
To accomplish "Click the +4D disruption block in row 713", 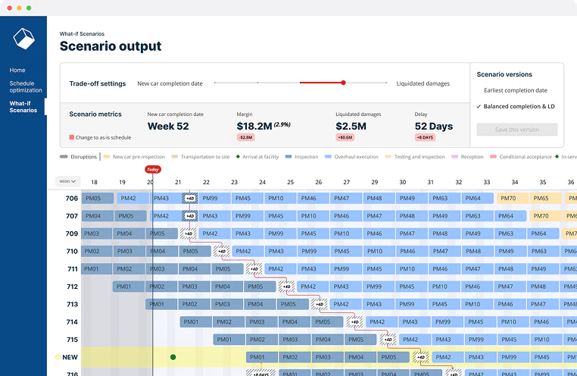I will [320, 304].
